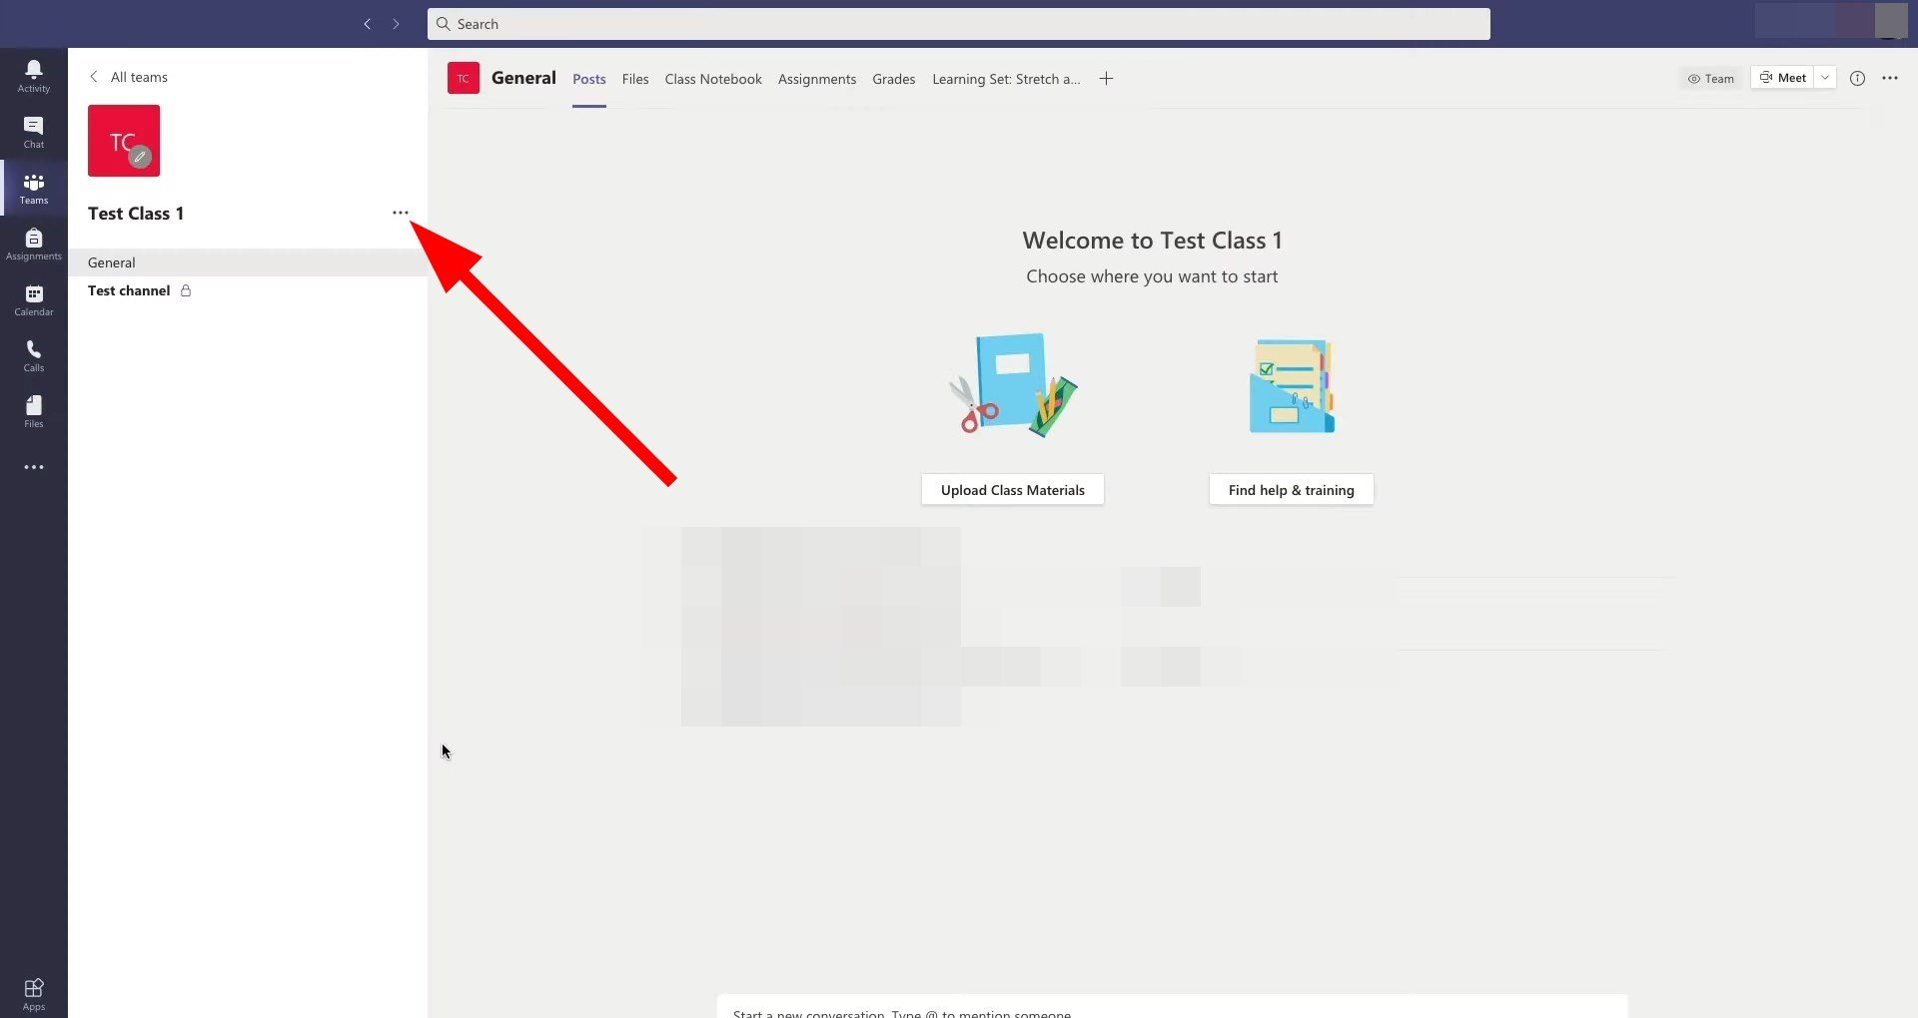The image size is (1918, 1018).
Task: Click the Test channel private lock icon
Action: (186, 290)
